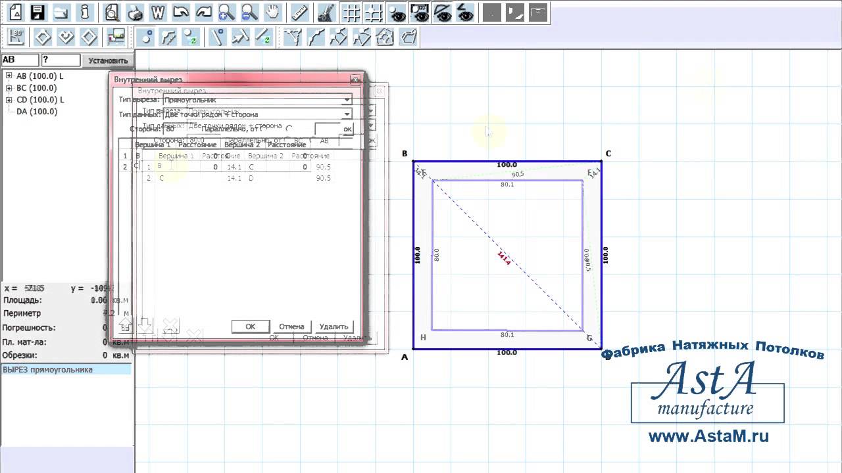Click the notched diamond shape tool icon

point(66,36)
